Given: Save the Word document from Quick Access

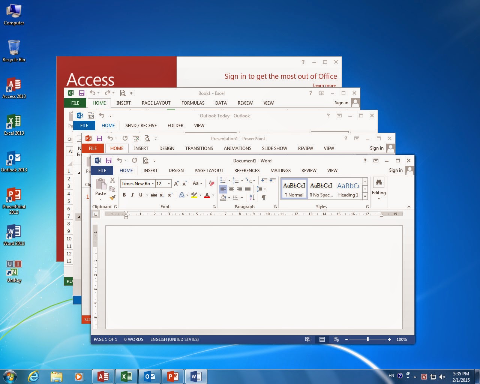Looking at the screenshot, I should [x=109, y=160].
